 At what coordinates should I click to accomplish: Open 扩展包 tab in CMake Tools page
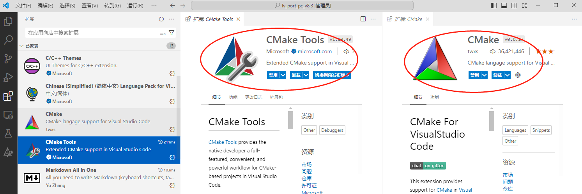tap(276, 97)
